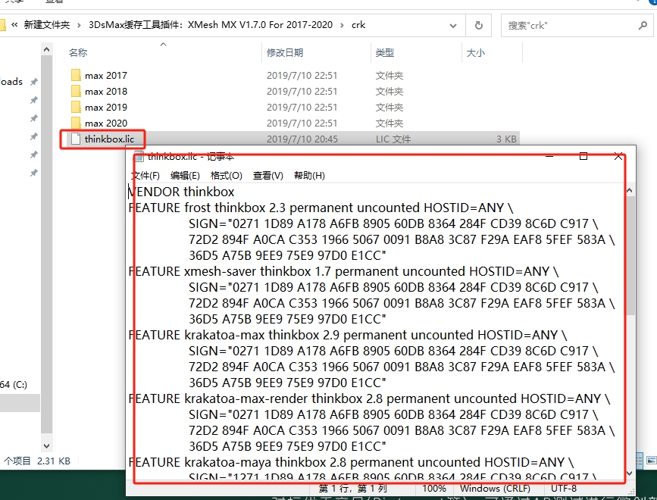Click the 第 1 行, 第 1 列 status entry

(352, 489)
